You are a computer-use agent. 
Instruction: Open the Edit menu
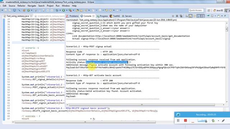pyautogui.click(x=5, y=6)
